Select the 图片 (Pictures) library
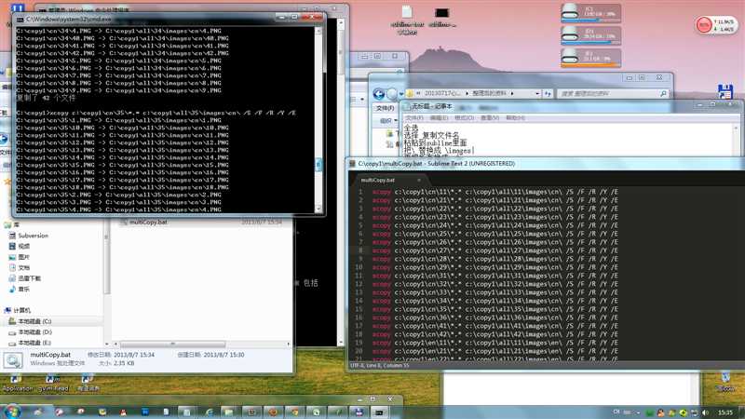 [x=19, y=257]
